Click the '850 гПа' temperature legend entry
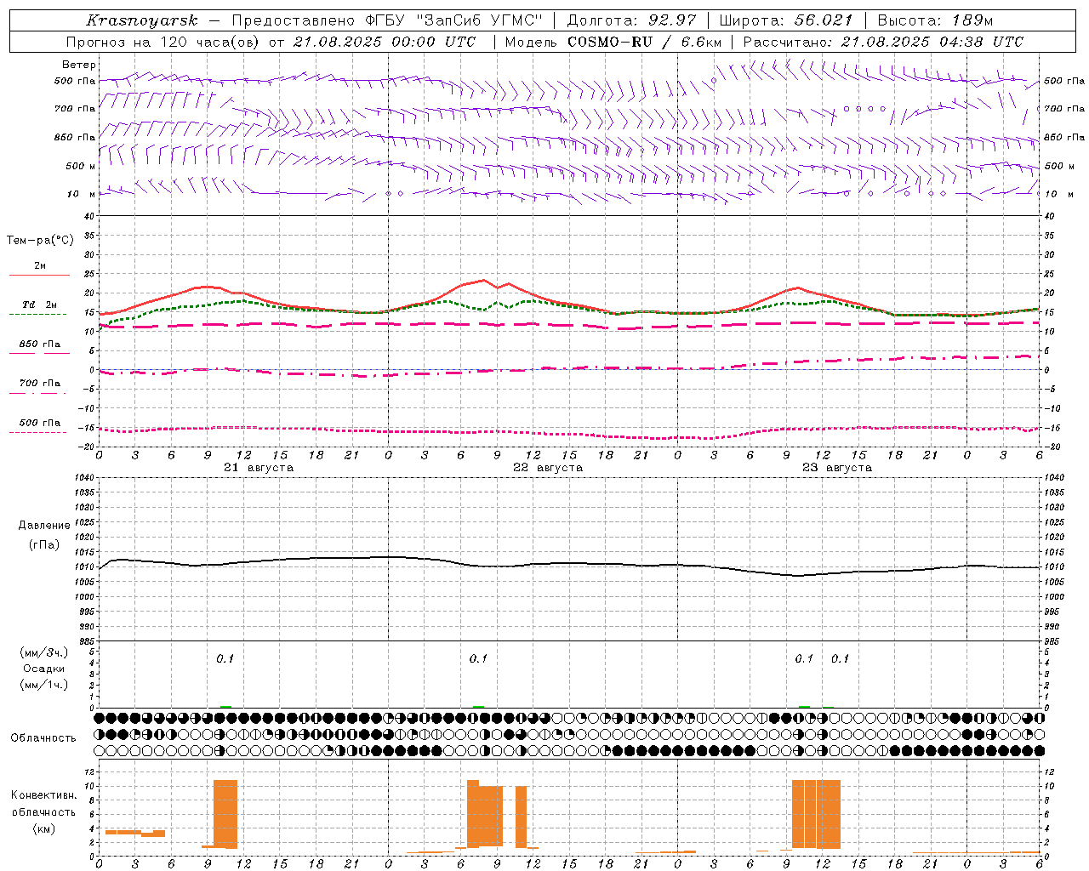Screen dimensions: 1089x871 tap(39, 344)
